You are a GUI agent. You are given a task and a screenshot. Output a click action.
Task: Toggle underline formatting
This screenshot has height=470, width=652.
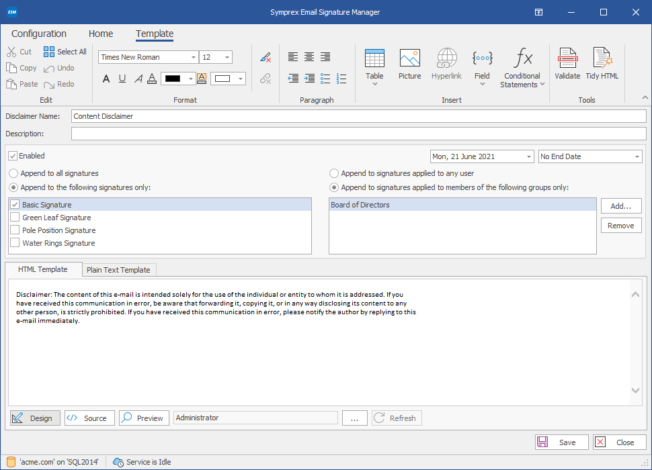tap(122, 79)
